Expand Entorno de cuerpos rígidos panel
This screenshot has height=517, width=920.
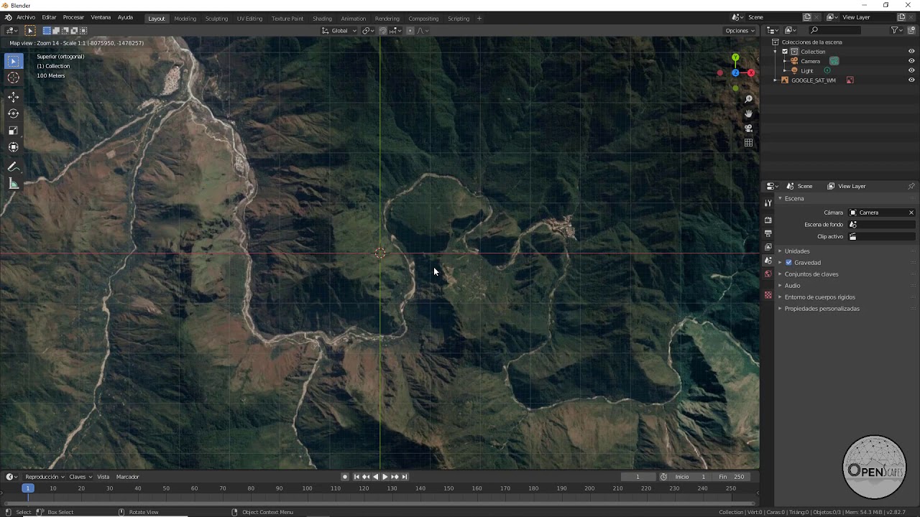(x=819, y=297)
